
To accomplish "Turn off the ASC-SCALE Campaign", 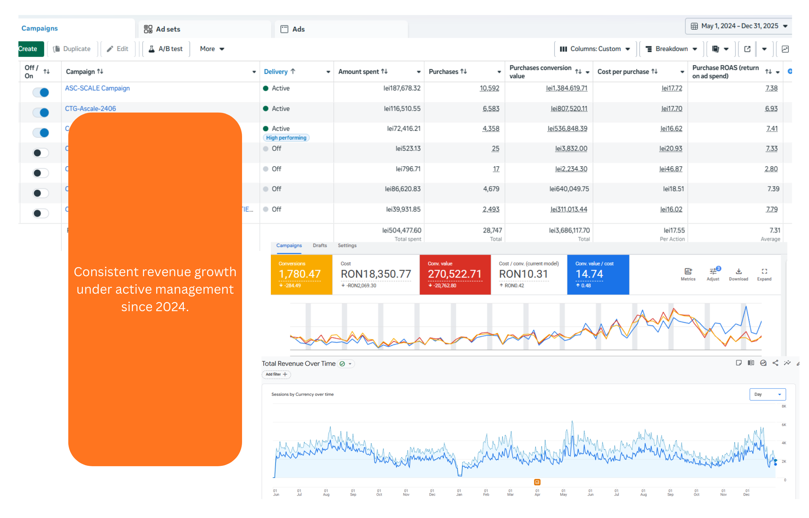I will point(41,92).
